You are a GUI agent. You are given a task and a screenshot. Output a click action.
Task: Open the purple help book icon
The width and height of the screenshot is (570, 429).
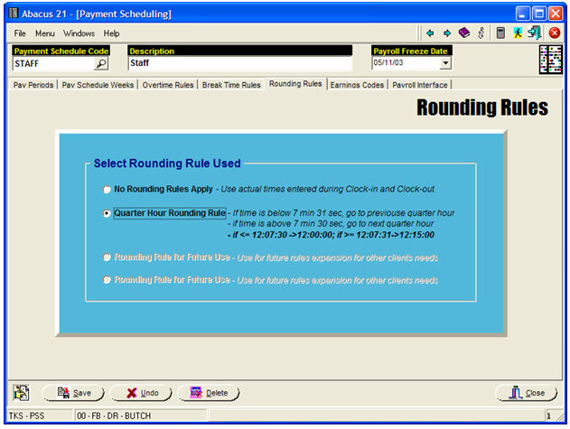click(463, 33)
